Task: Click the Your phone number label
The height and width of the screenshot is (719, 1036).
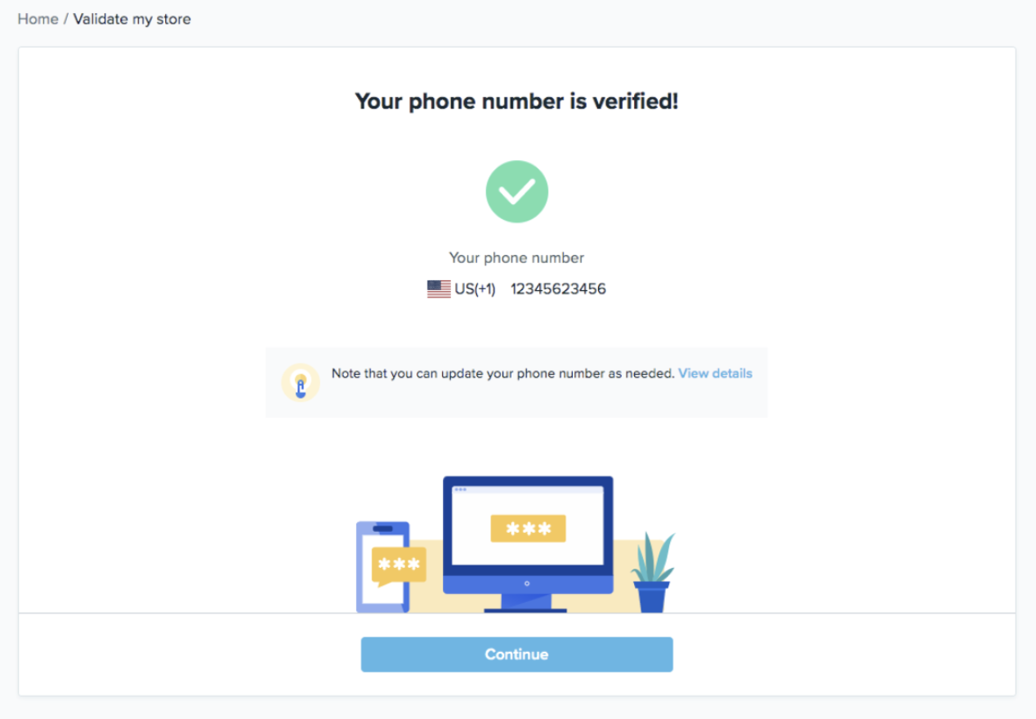Action: coord(516,258)
